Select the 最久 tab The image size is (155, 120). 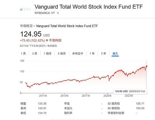[x=115, y=54]
